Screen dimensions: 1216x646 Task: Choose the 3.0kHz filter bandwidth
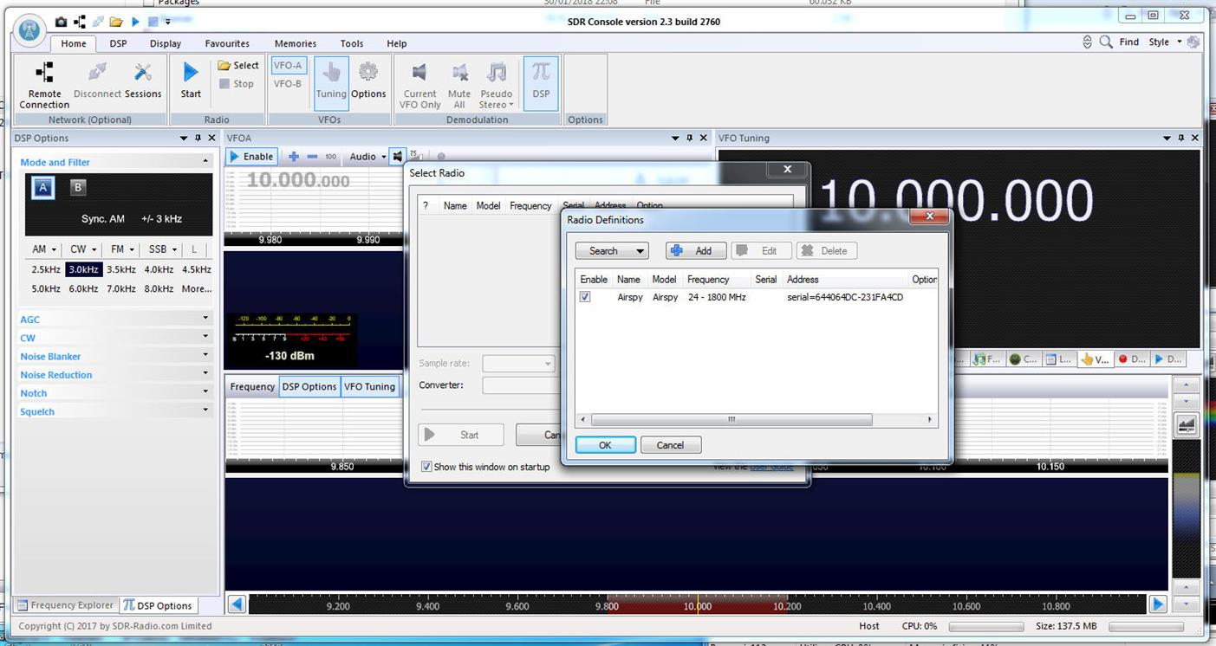tap(84, 269)
